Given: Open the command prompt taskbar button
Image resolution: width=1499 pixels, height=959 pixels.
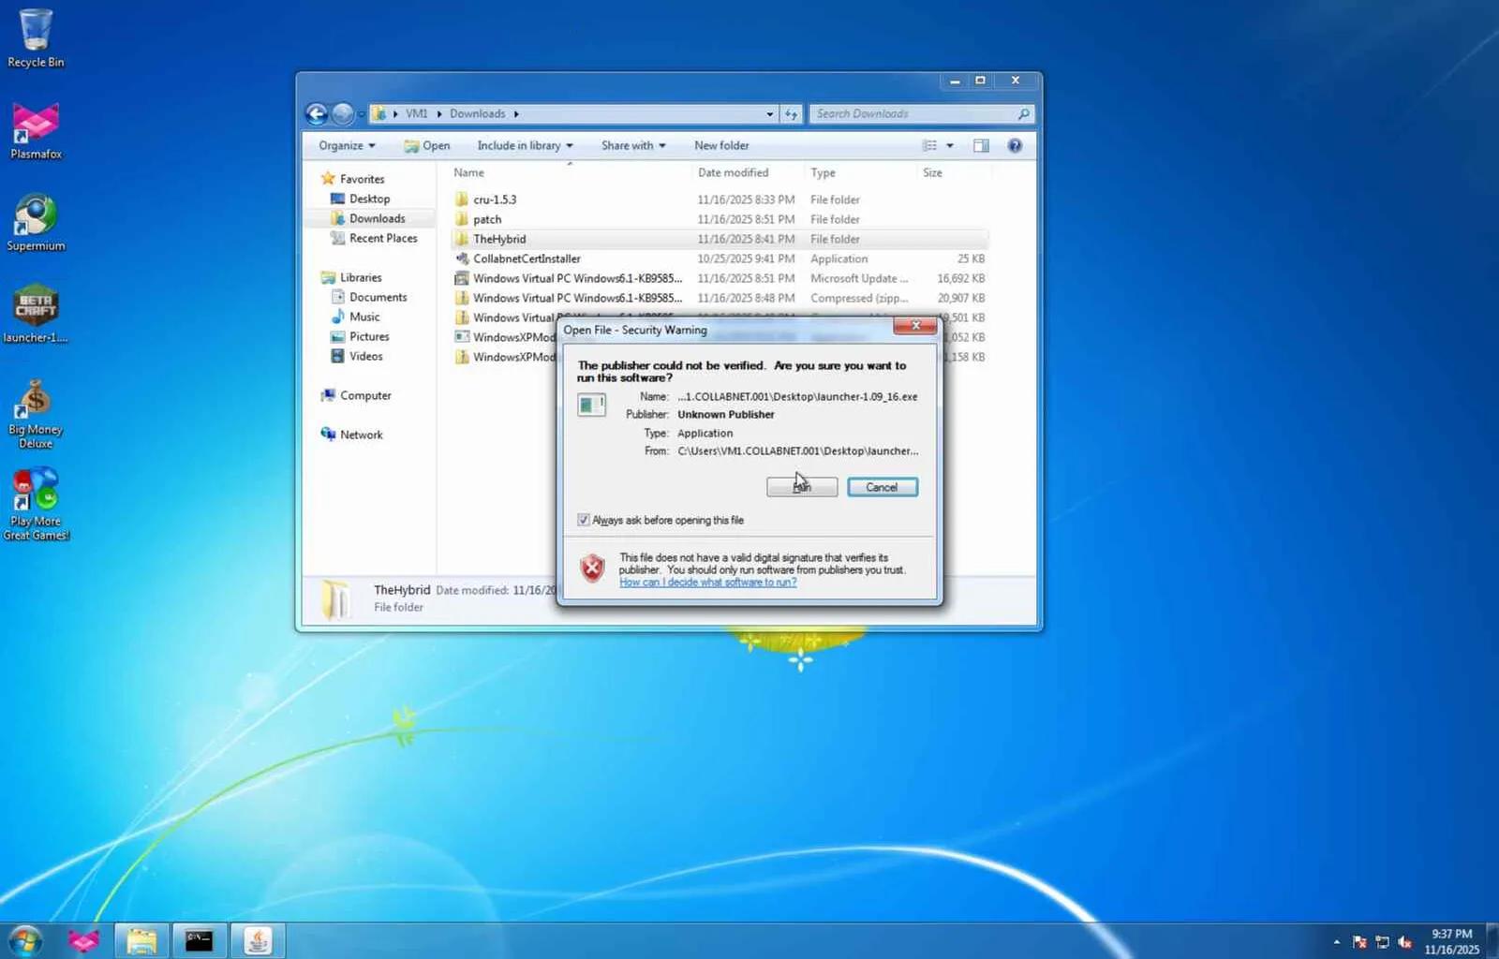Looking at the screenshot, I should [200, 940].
